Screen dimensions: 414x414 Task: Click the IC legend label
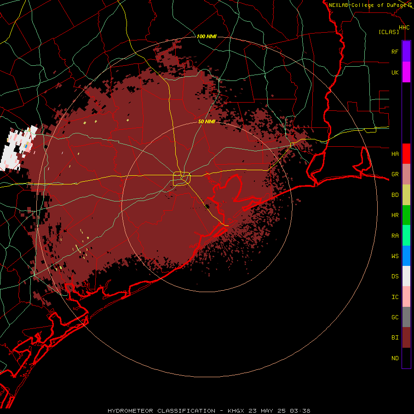click(395, 297)
